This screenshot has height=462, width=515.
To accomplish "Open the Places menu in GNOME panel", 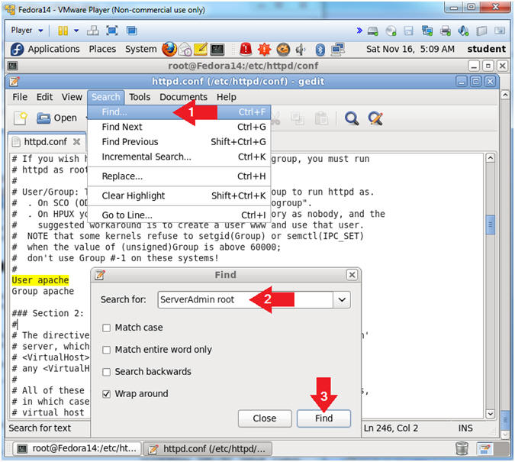I will click(x=102, y=50).
